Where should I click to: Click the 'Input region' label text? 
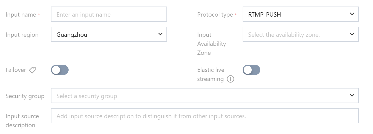[x=22, y=35]
